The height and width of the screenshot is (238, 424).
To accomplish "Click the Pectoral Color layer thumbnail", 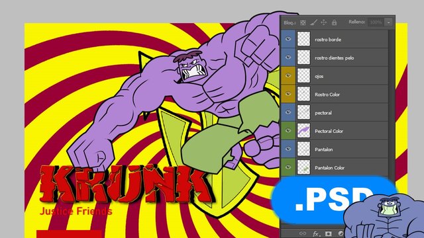I will 303,131.
